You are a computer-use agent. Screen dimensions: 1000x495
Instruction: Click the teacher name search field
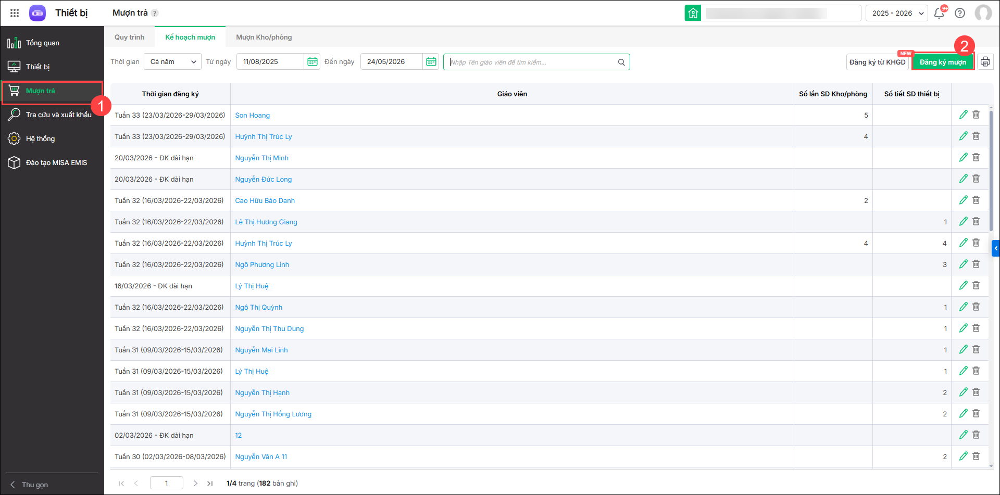pos(531,62)
